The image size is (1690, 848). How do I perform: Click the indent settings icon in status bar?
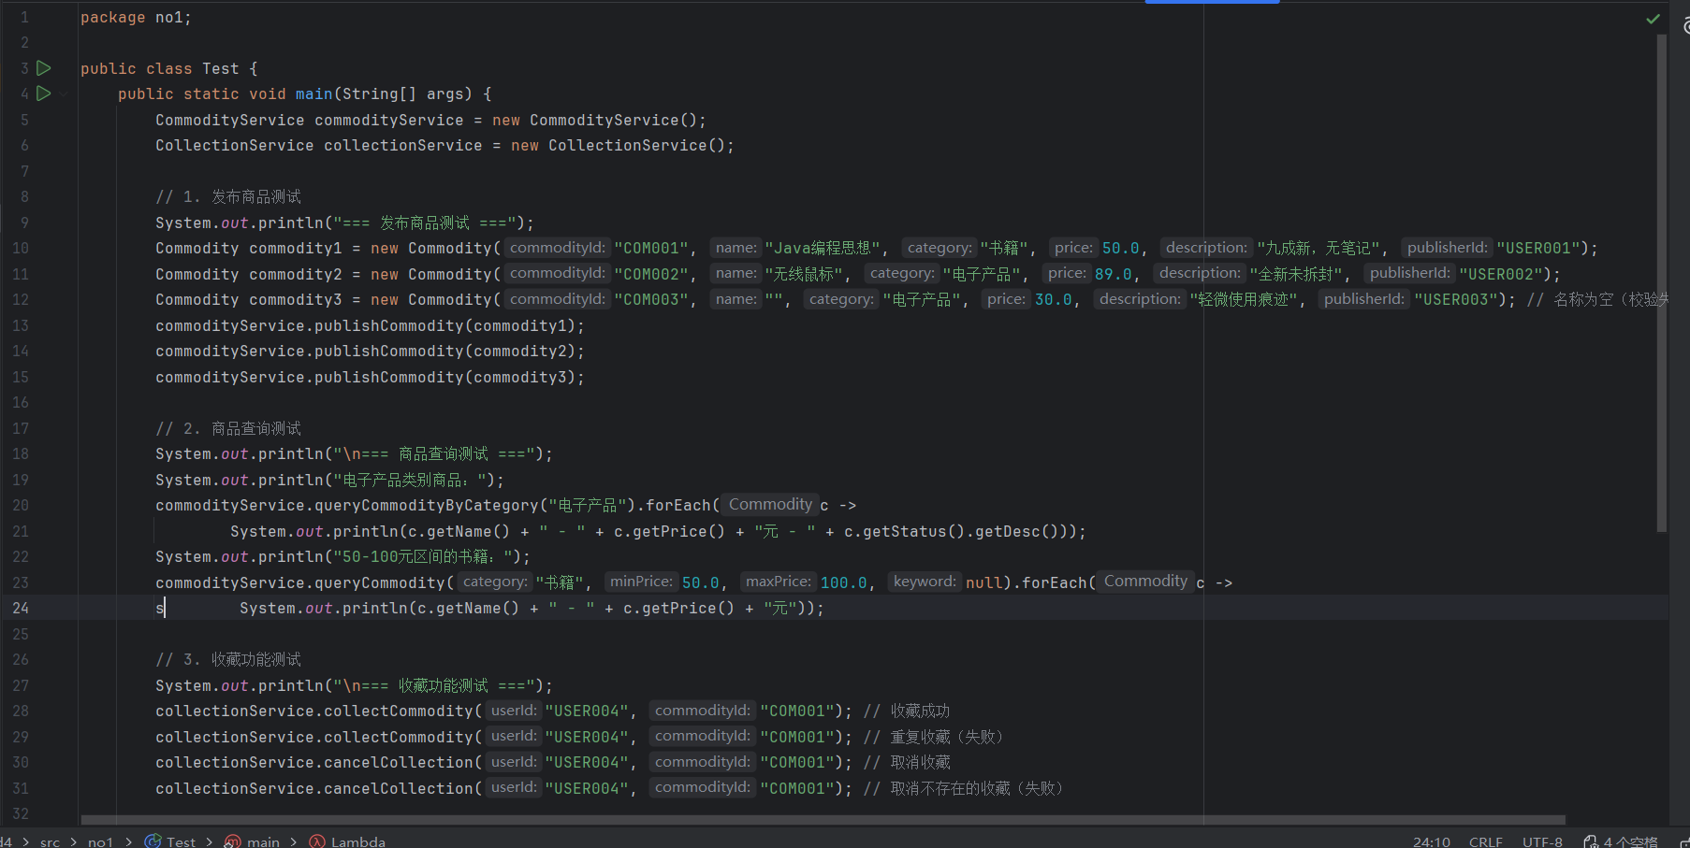point(1591,841)
